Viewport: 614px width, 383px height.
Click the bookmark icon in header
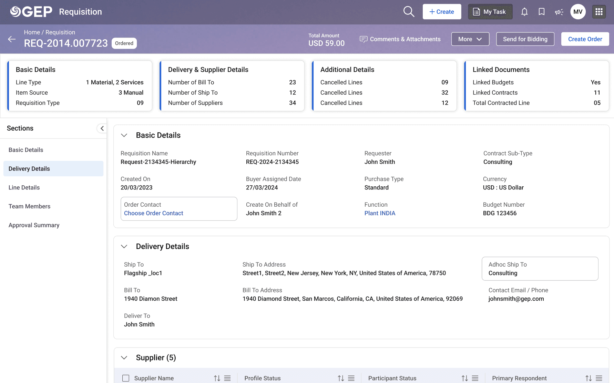click(542, 12)
